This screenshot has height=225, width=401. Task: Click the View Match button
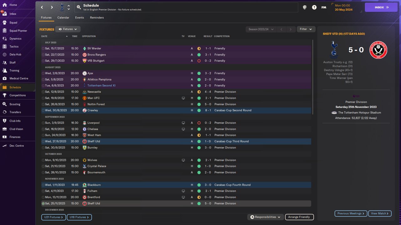pos(380,213)
